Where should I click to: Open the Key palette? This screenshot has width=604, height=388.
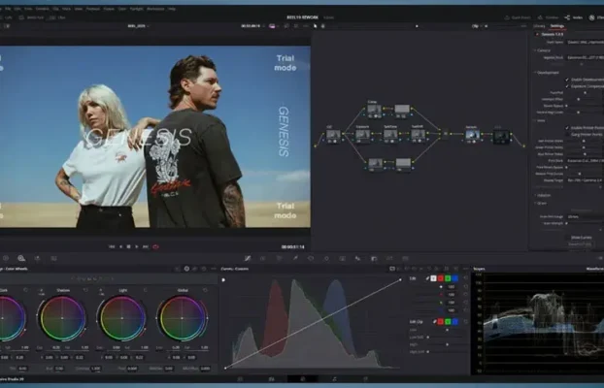click(x=374, y=258)
